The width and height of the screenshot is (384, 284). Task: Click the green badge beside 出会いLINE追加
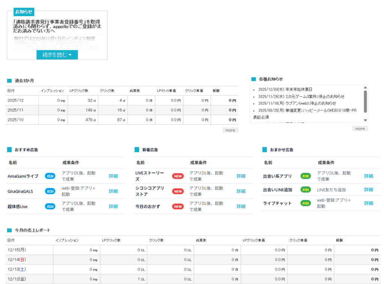point(306,190)
